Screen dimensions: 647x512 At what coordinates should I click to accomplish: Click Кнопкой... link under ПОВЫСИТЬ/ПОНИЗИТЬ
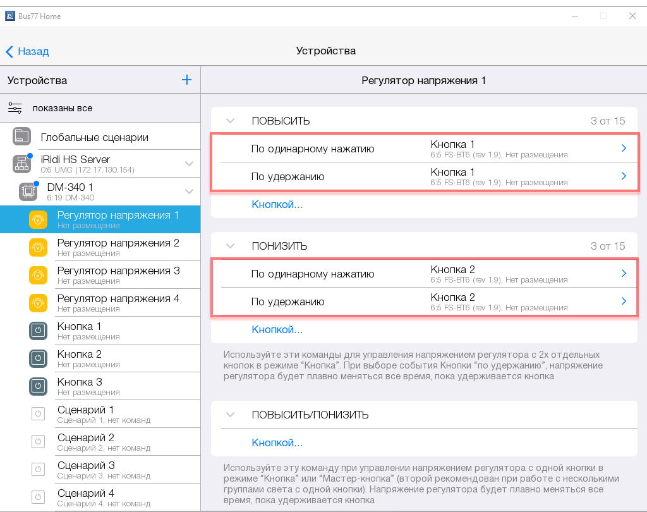(x=277, y=442)
